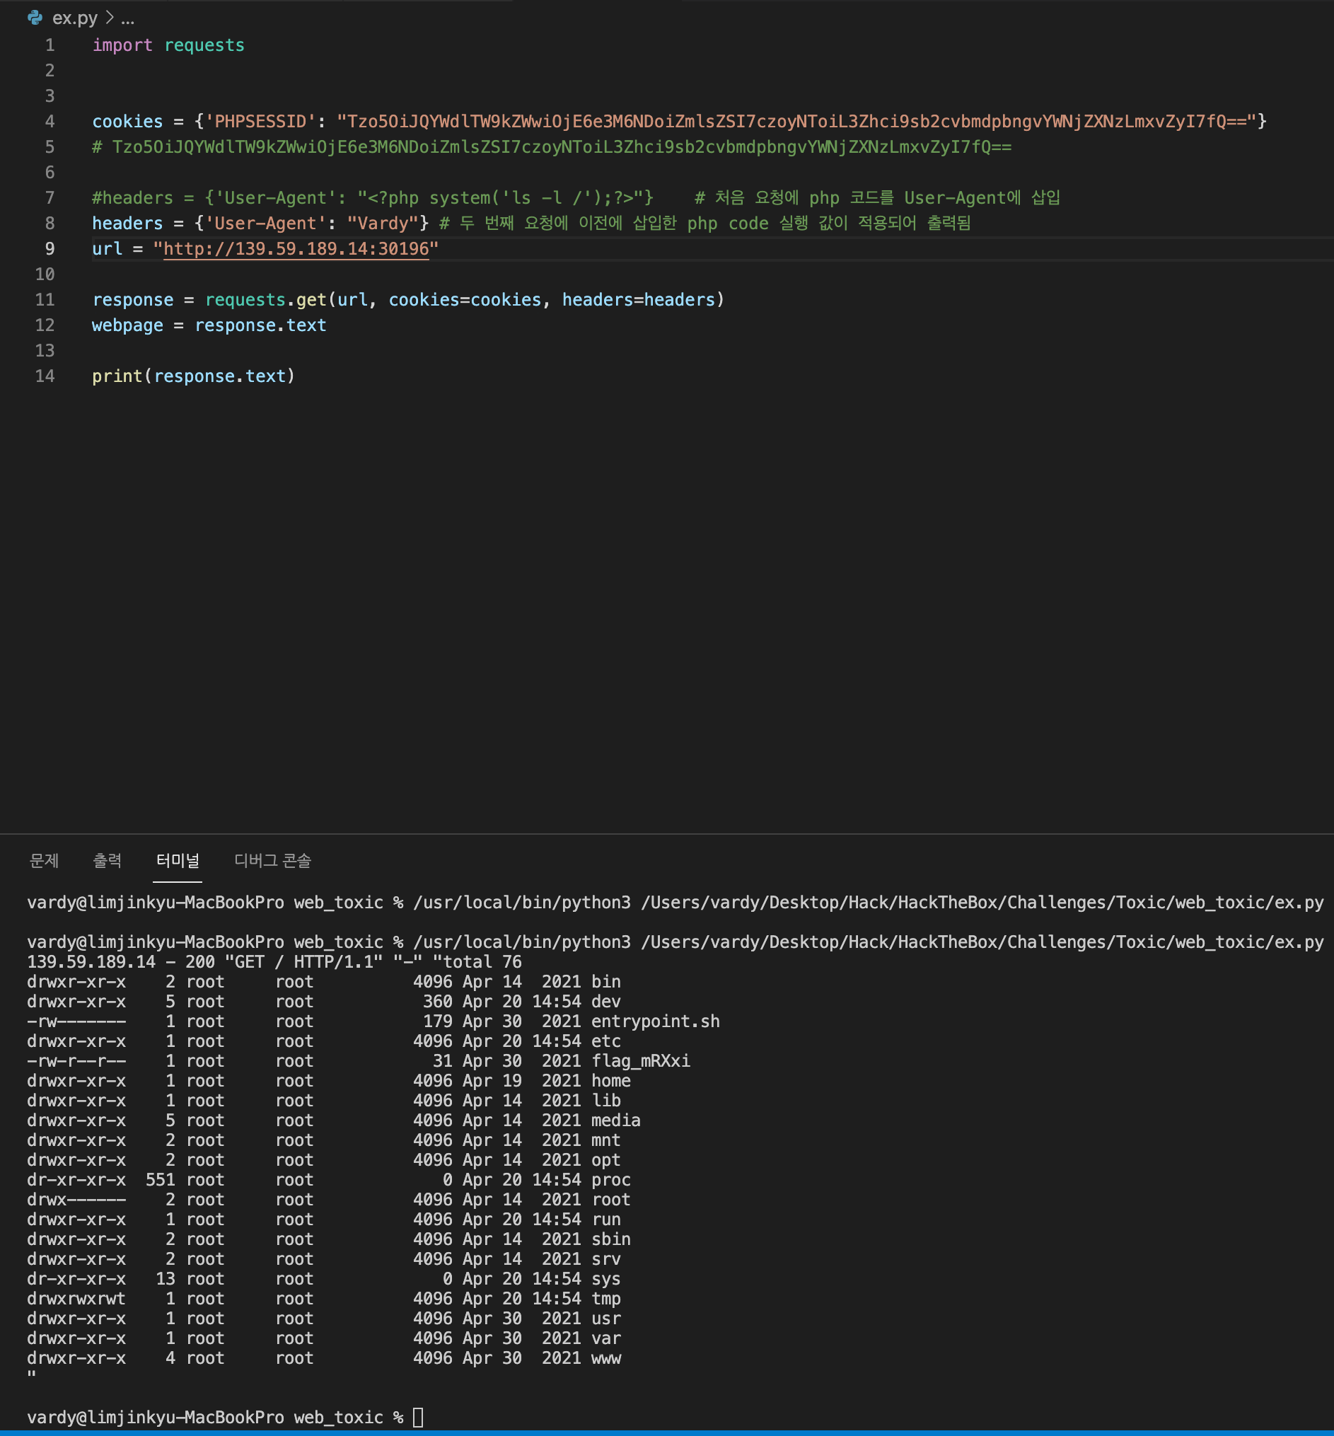
Task: Click the 'cookies' variable on line 4
Action: 127,121
